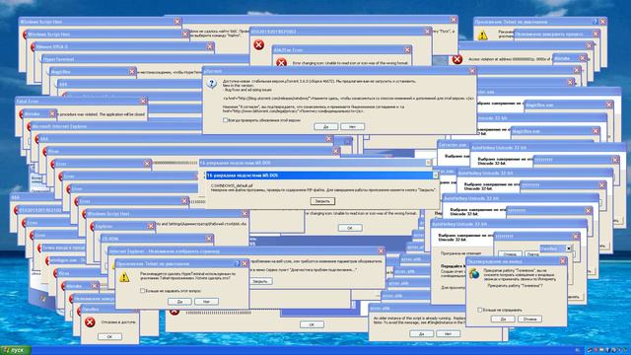The image size is (631, 355).
Task: Tick 'Больше не задавать этот вопрос' in the Telnet dialog
Action: tap(142, 291)
